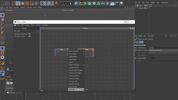This screenshot has height=100, width=178.
Task: Open the viewport Display menu
Action: pos(23,7)
